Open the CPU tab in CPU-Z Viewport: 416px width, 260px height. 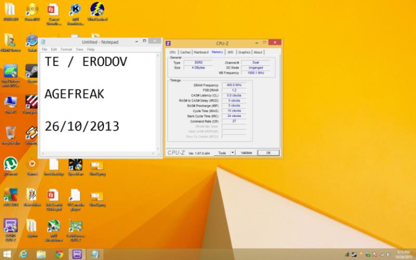pos(173,52)
